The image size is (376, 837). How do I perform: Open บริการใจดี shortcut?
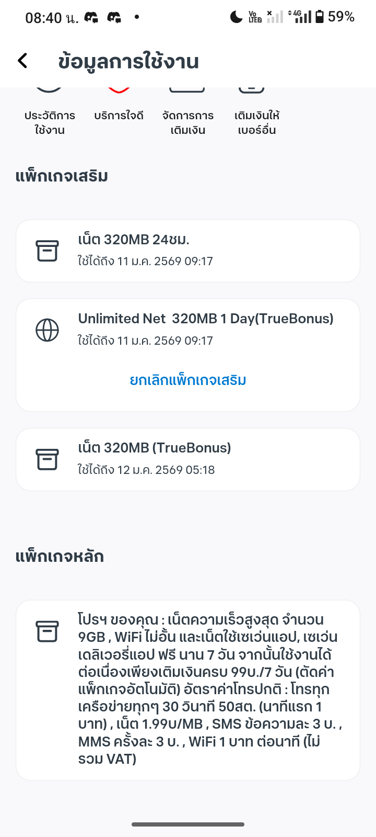[119, 115]
